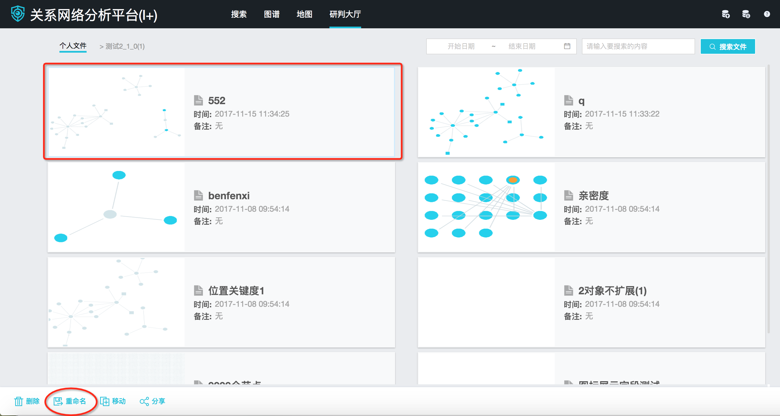Select the blank 2对象不扩展(1) thumbnail
This screenshot has height=416, width=780.
(x=486, y=302)
